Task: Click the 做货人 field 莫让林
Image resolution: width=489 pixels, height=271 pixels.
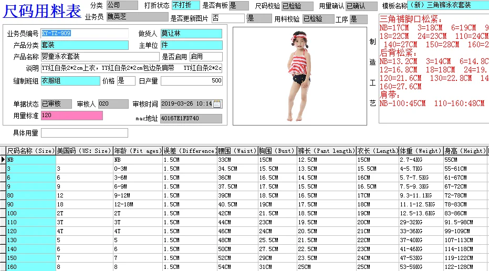Action: [192, 34]
